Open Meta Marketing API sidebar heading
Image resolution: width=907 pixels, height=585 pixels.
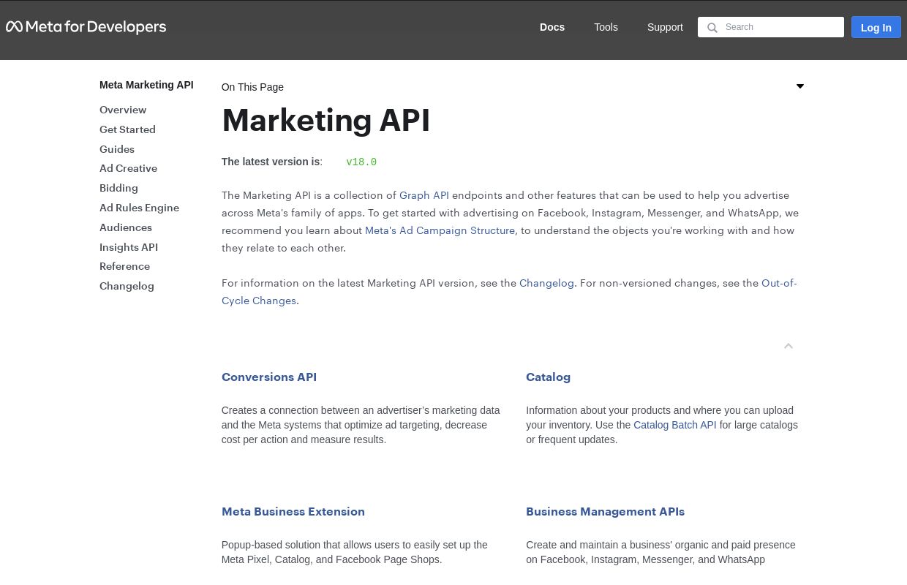click(146, 85)
